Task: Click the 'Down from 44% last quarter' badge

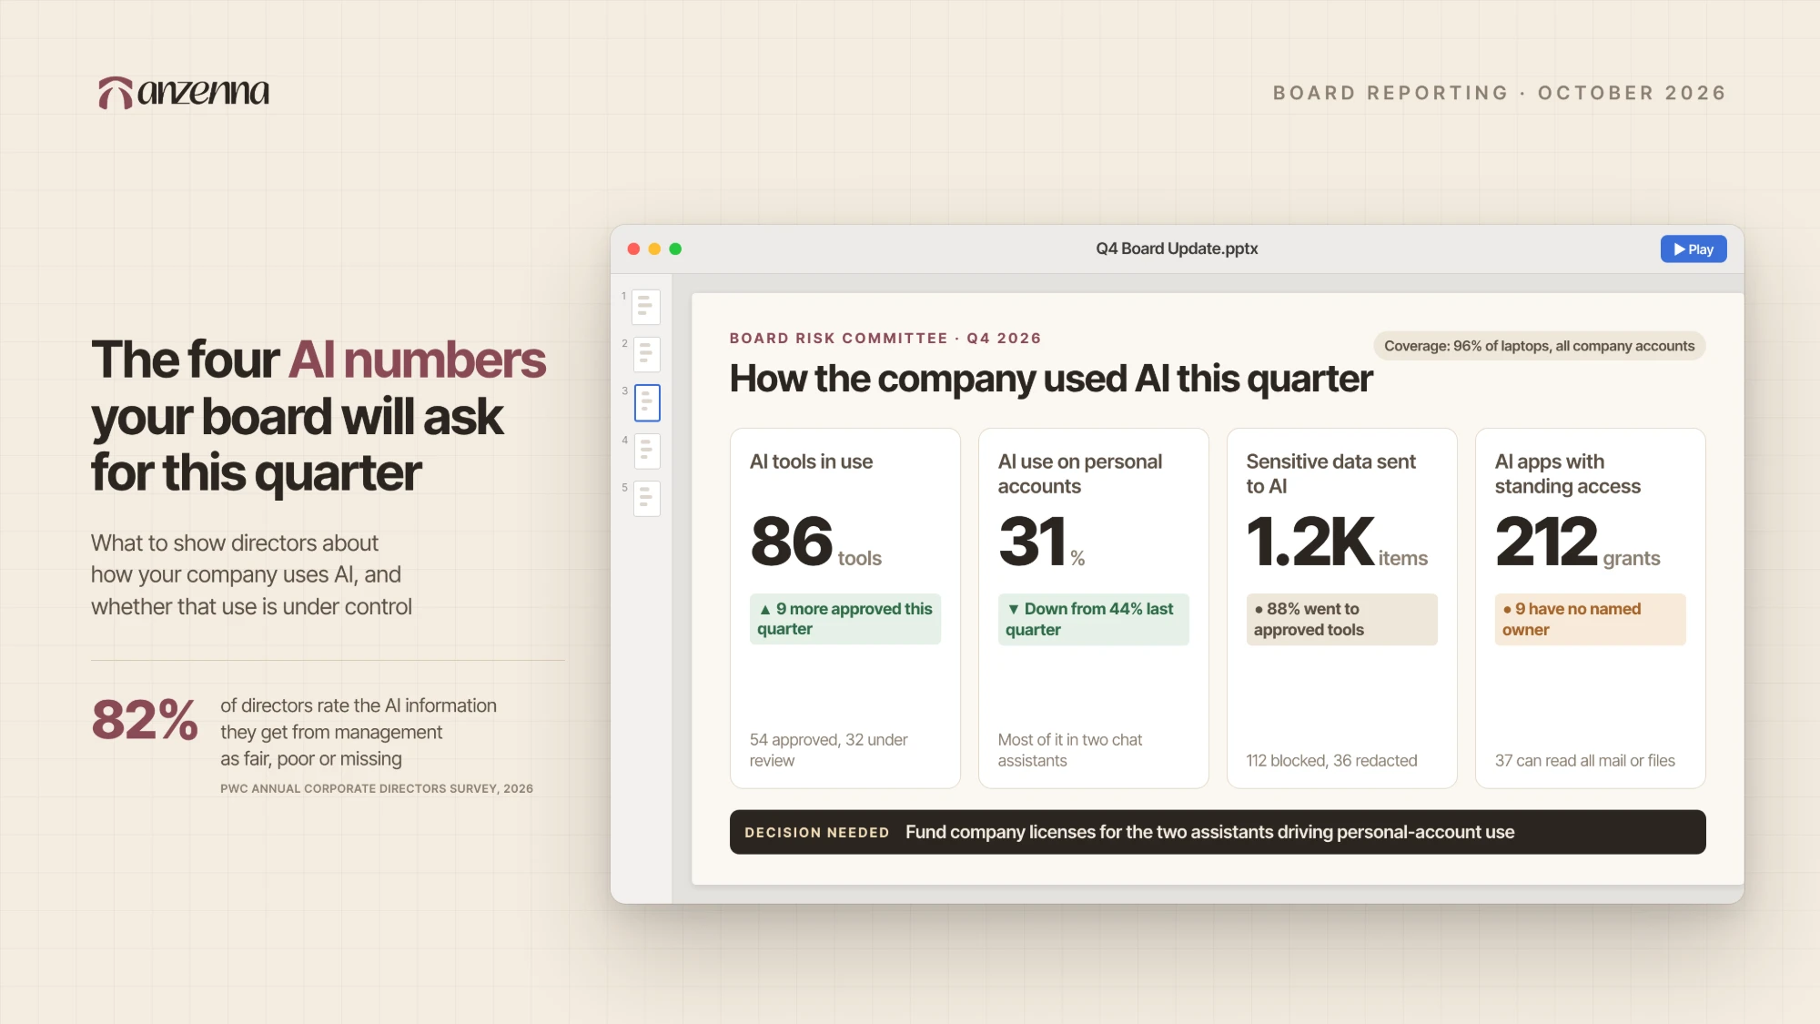Action: click(x=1093, y=619)
